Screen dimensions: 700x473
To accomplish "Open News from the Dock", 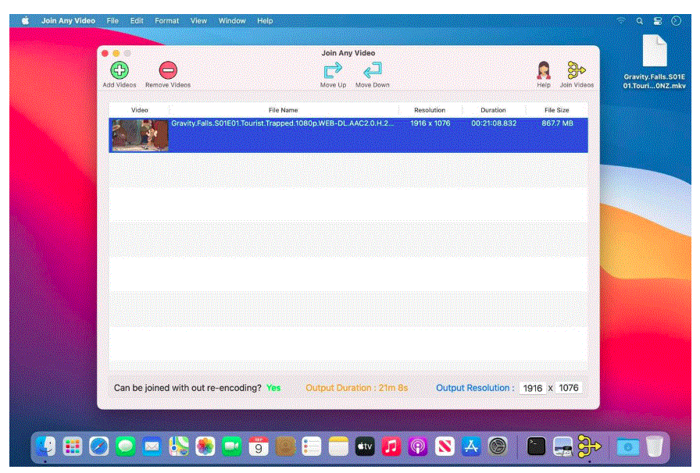I will tap(445, 446).
